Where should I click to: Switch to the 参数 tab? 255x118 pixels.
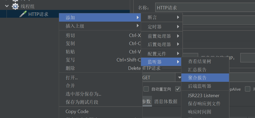147,101
